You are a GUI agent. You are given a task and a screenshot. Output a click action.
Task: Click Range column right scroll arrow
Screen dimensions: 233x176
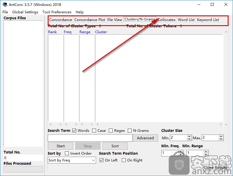coord(92,124)
